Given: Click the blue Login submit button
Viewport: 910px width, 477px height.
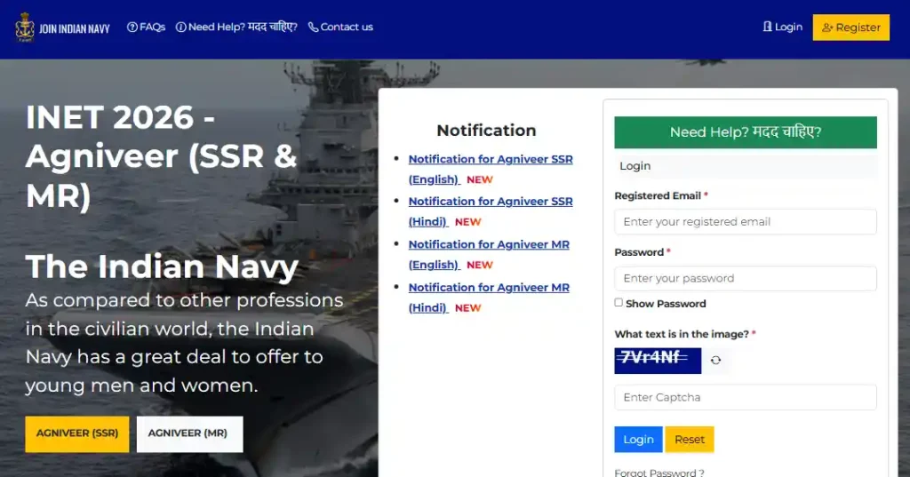Looking at the screenshot, I should pos(638,440).
